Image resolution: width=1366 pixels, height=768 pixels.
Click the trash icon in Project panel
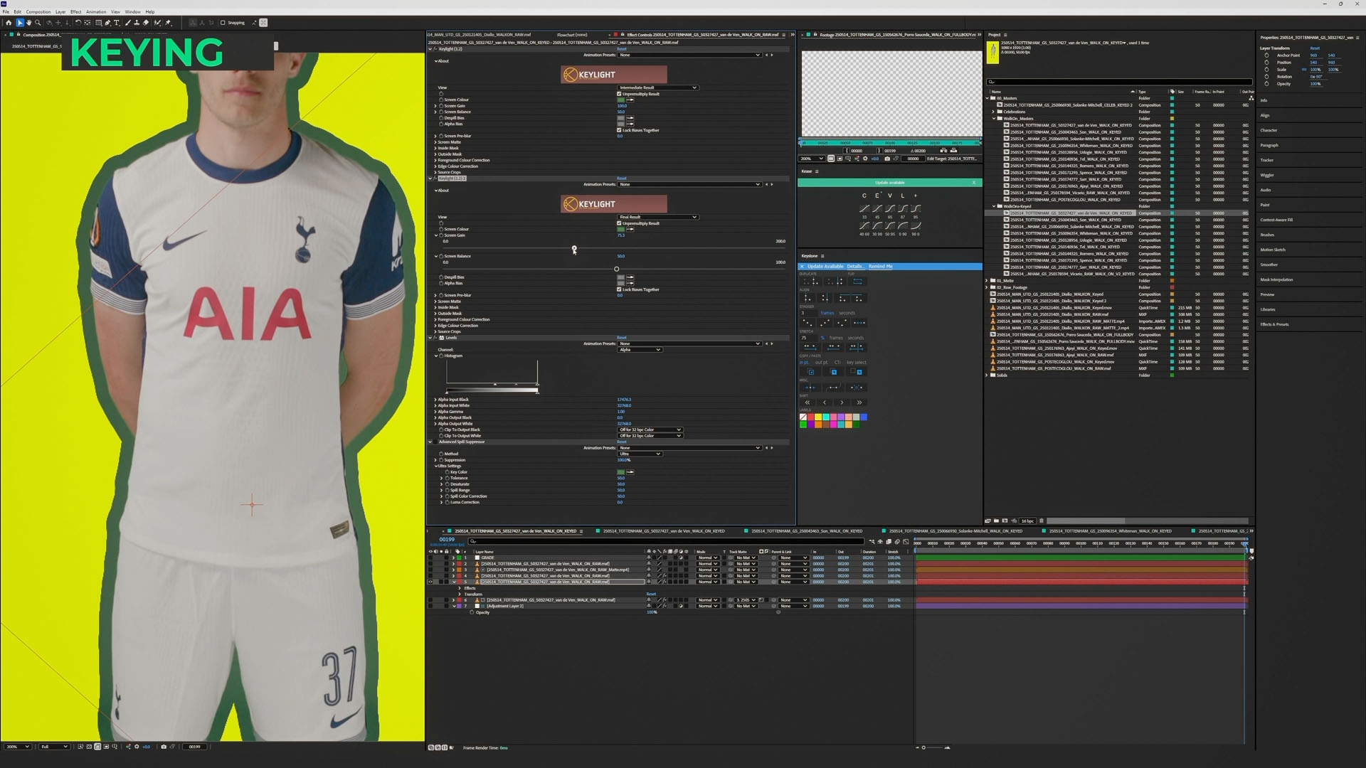(1042, 521)
